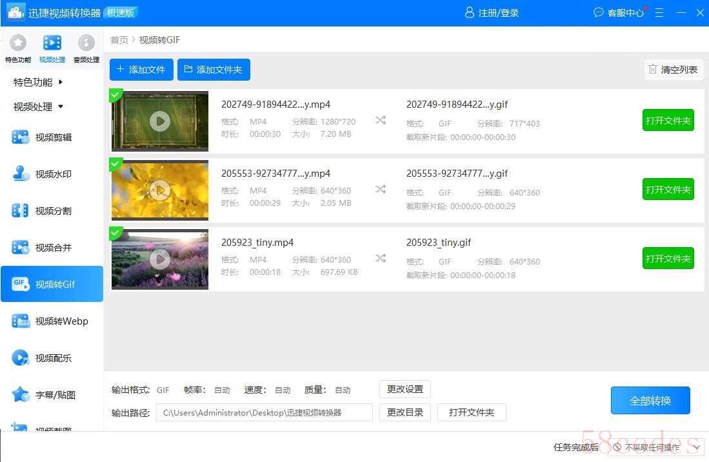
Task: Open the 视频配乐 tool
Action: 52,358
